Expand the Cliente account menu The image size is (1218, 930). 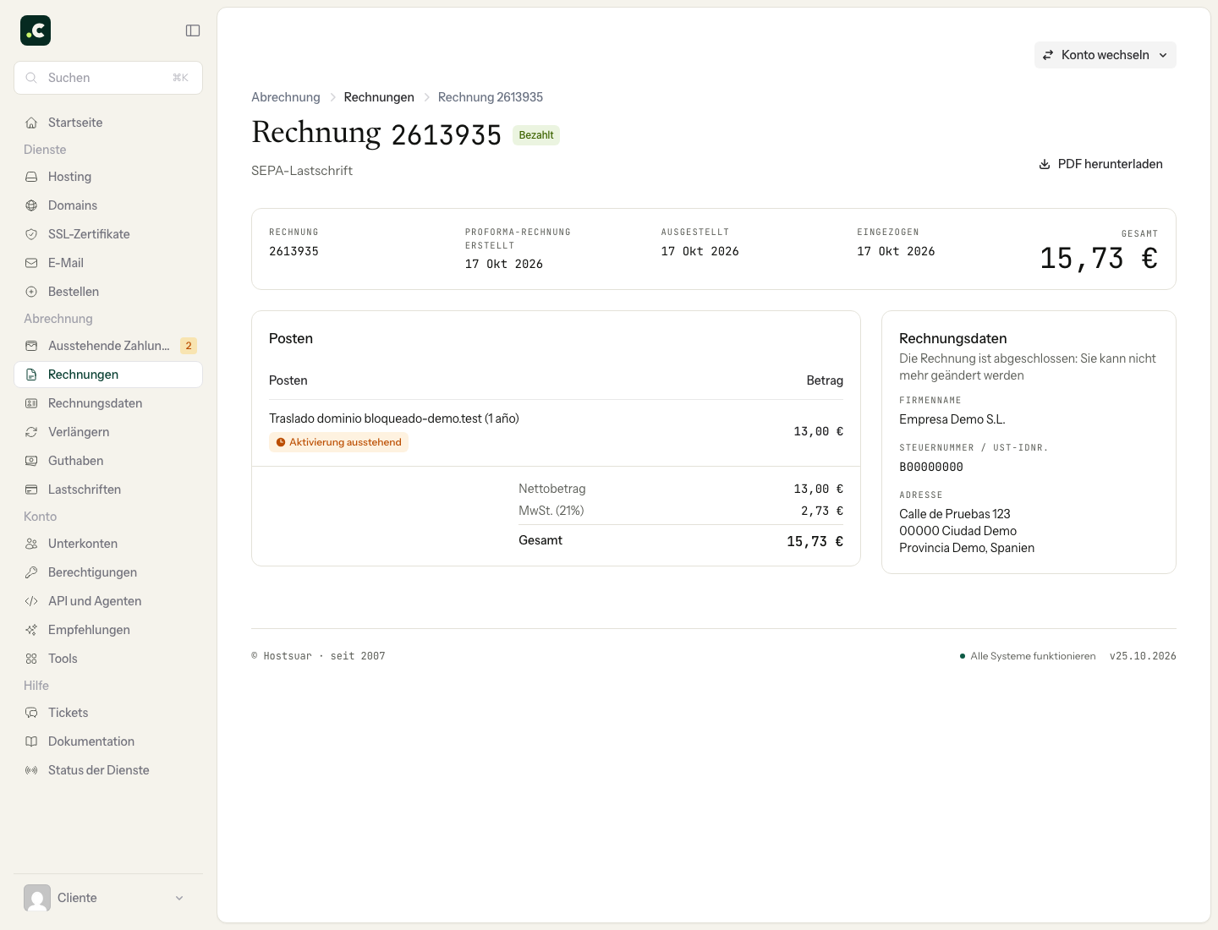tap(108, 898)
